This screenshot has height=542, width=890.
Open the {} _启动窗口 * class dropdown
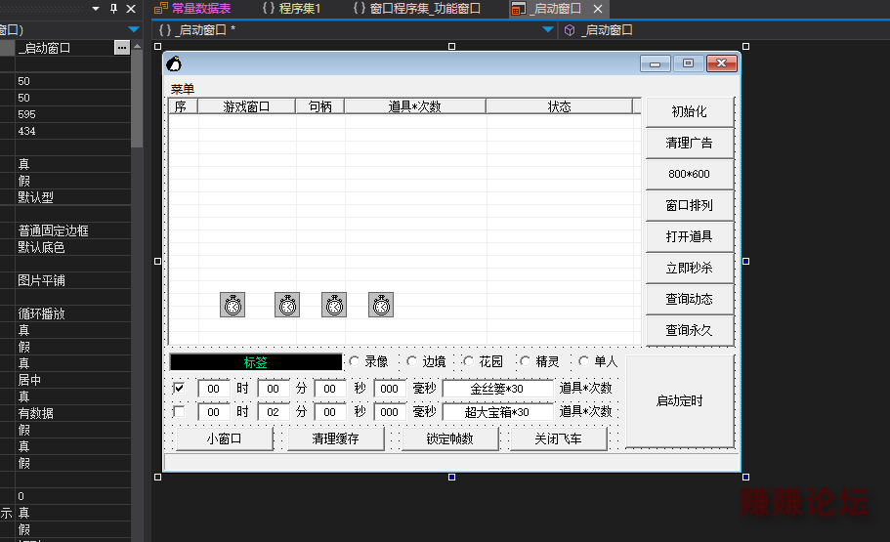[548, 30]
